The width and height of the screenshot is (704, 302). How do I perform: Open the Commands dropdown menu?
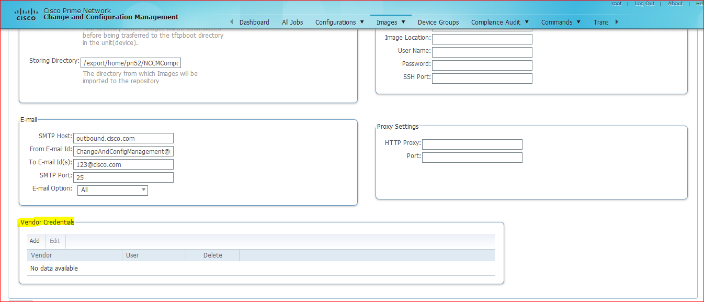click(561, 22)
